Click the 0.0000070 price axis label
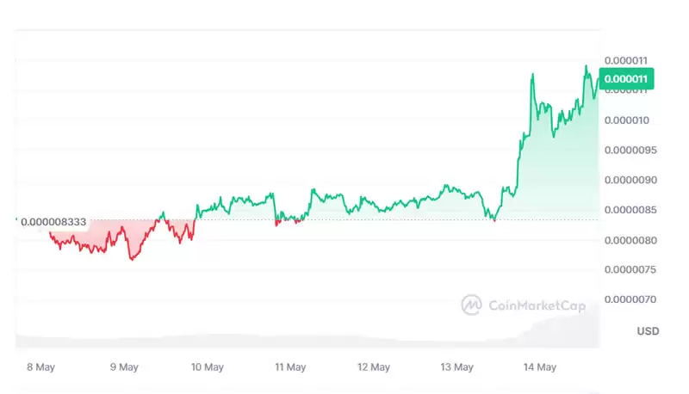This screenshot has height=394, width=689. click(631, 299)
